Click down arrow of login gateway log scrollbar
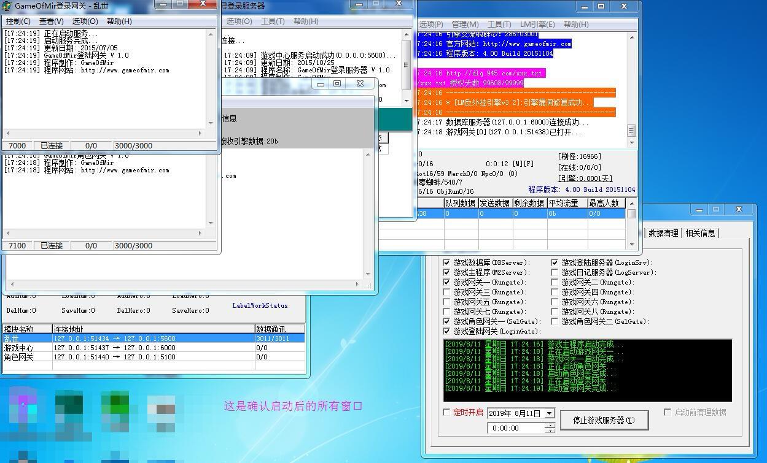Screen dimensions: 767x463 (211, 123)
